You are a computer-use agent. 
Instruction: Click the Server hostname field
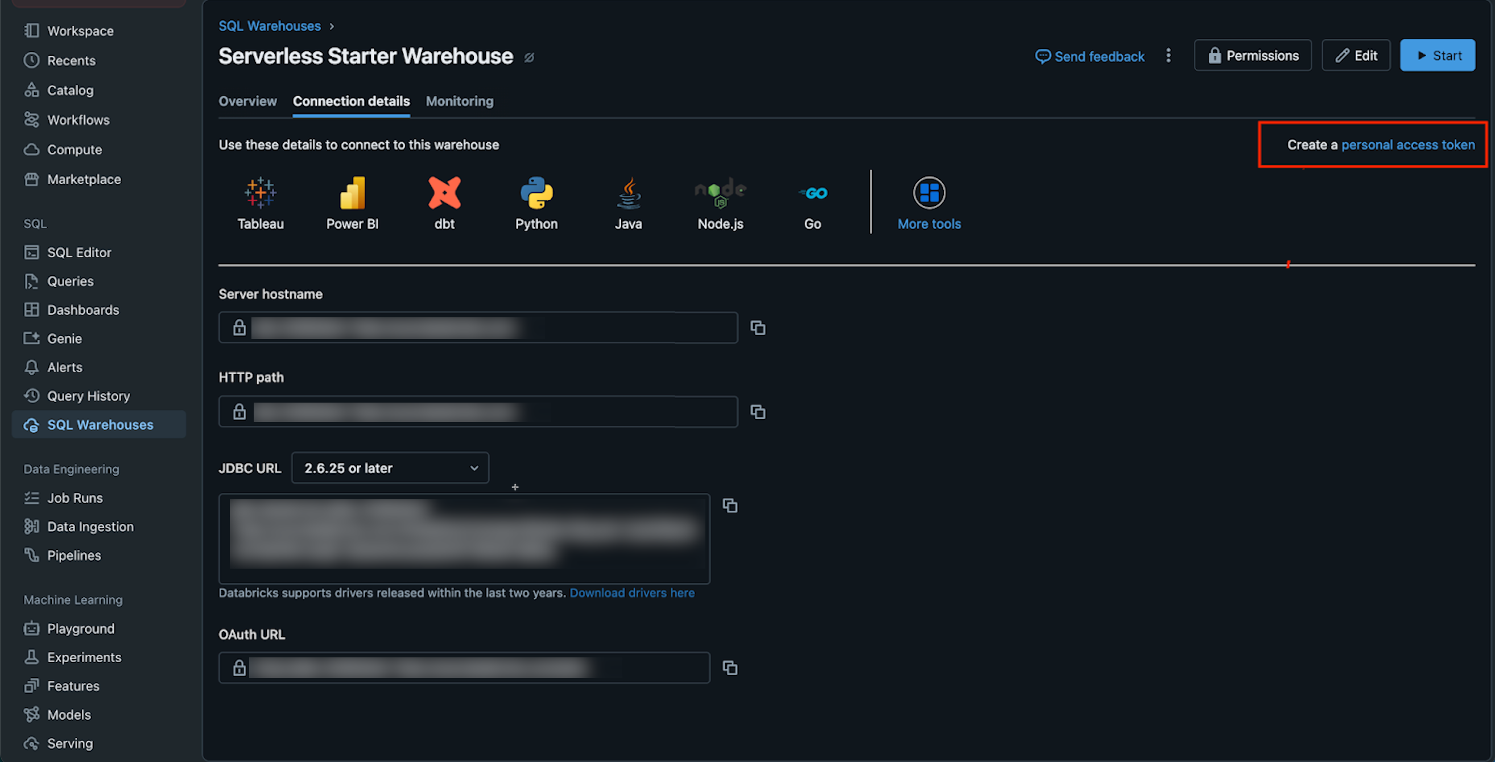tap(478, 328)
